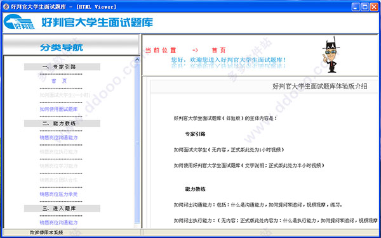Select the 三、进入题库 section header
The width and height of the screenshot is (381, 238).
click(62, 208)
